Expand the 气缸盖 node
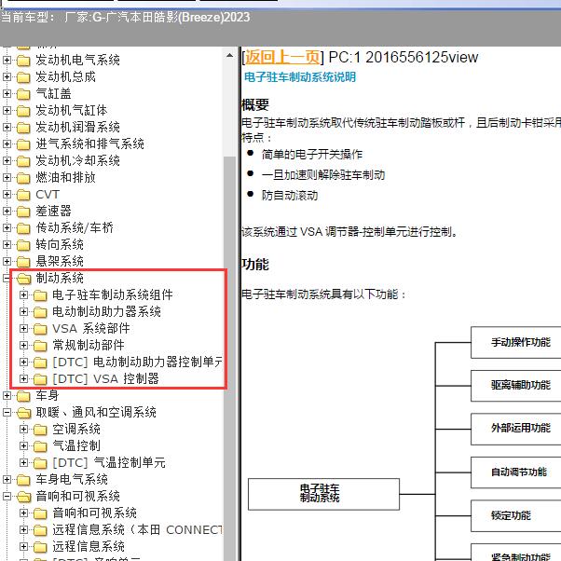The image size is (561, 561). tap(7, 94)
